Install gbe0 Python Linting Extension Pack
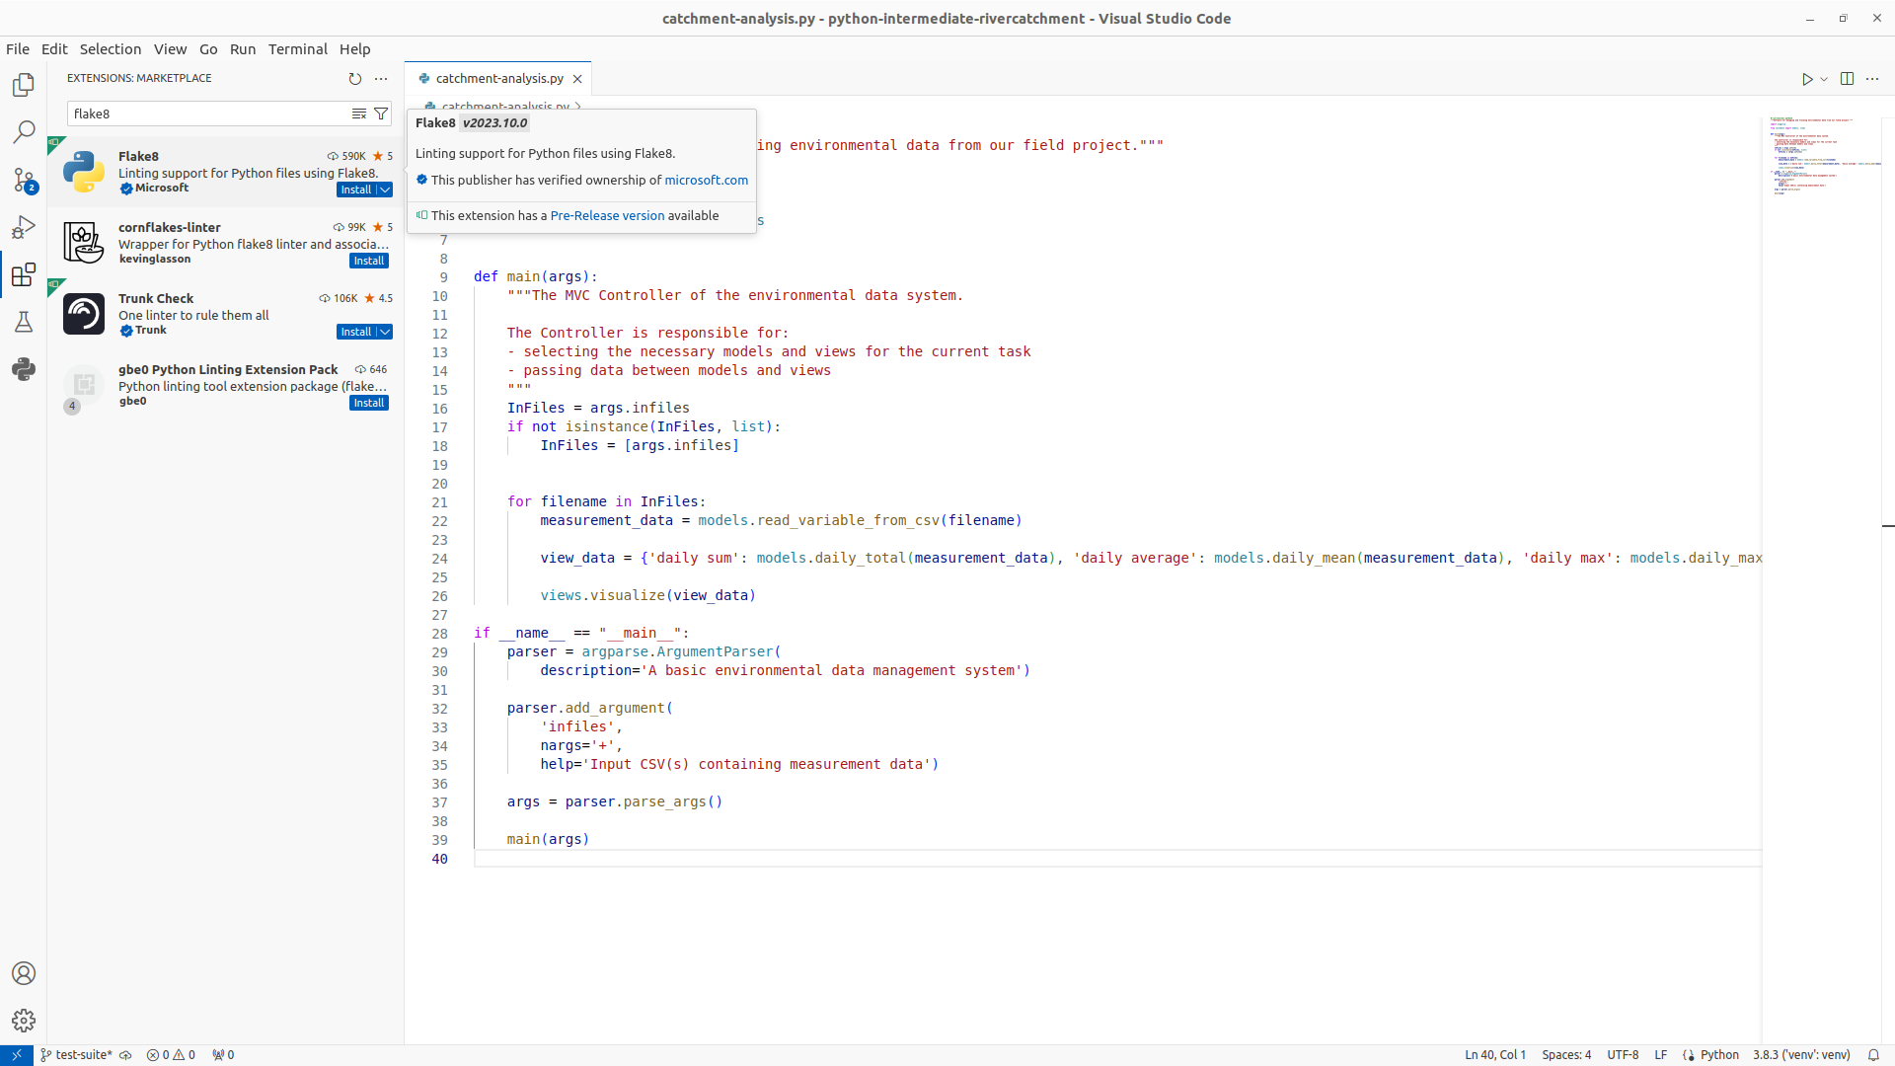The image size is (1895, 1066). pos(369,403)
